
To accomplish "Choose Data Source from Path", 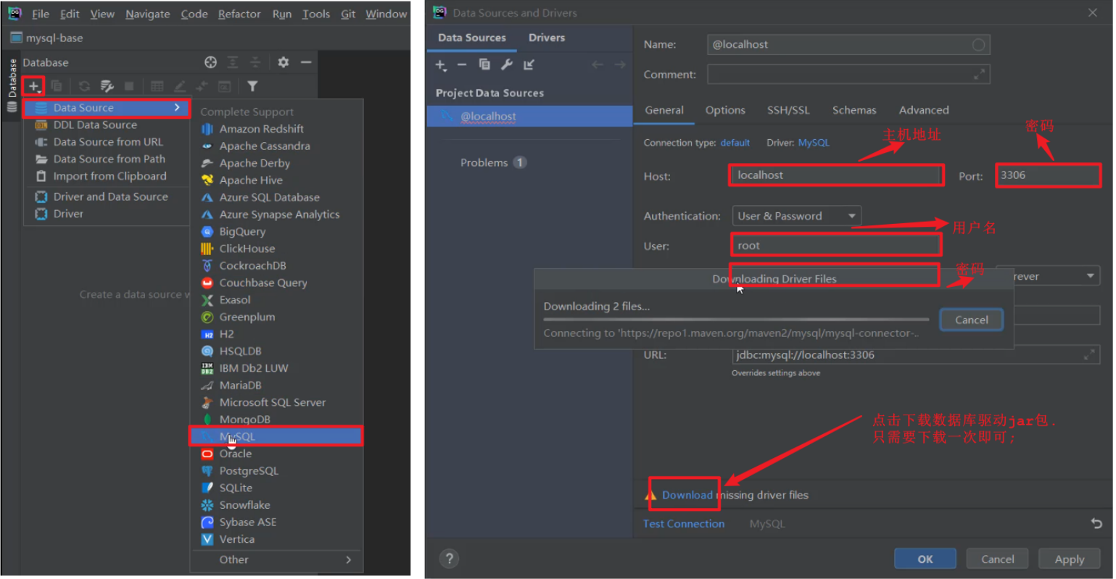I will 107,159.
